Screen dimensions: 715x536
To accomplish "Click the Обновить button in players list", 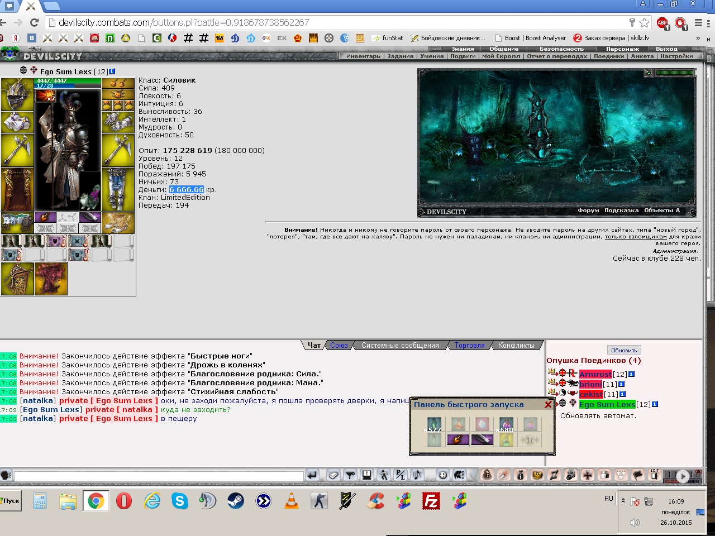I will (623, 350).
